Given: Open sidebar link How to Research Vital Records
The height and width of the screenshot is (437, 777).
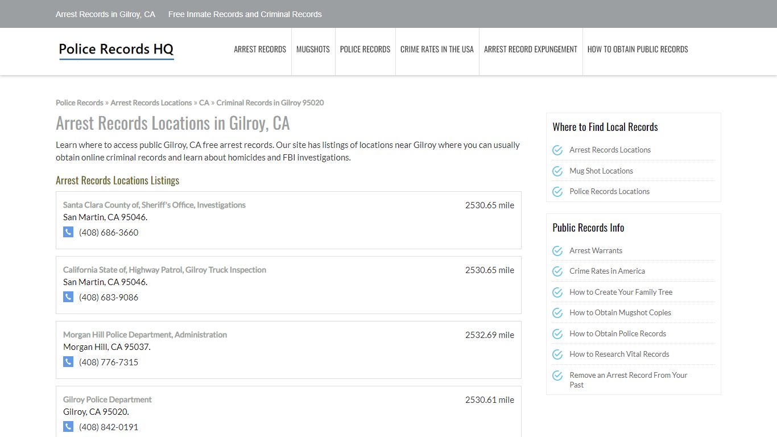Looking at the screenshot, I should coord(619,354).
